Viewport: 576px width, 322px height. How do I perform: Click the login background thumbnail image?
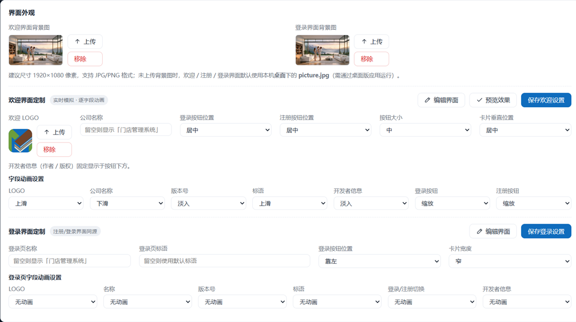(323, 50)
